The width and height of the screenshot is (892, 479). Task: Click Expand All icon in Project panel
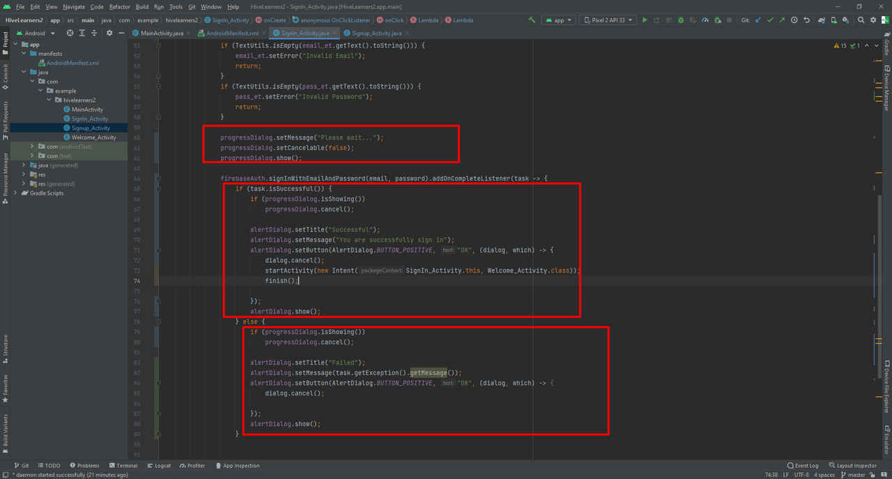(82, 33)
